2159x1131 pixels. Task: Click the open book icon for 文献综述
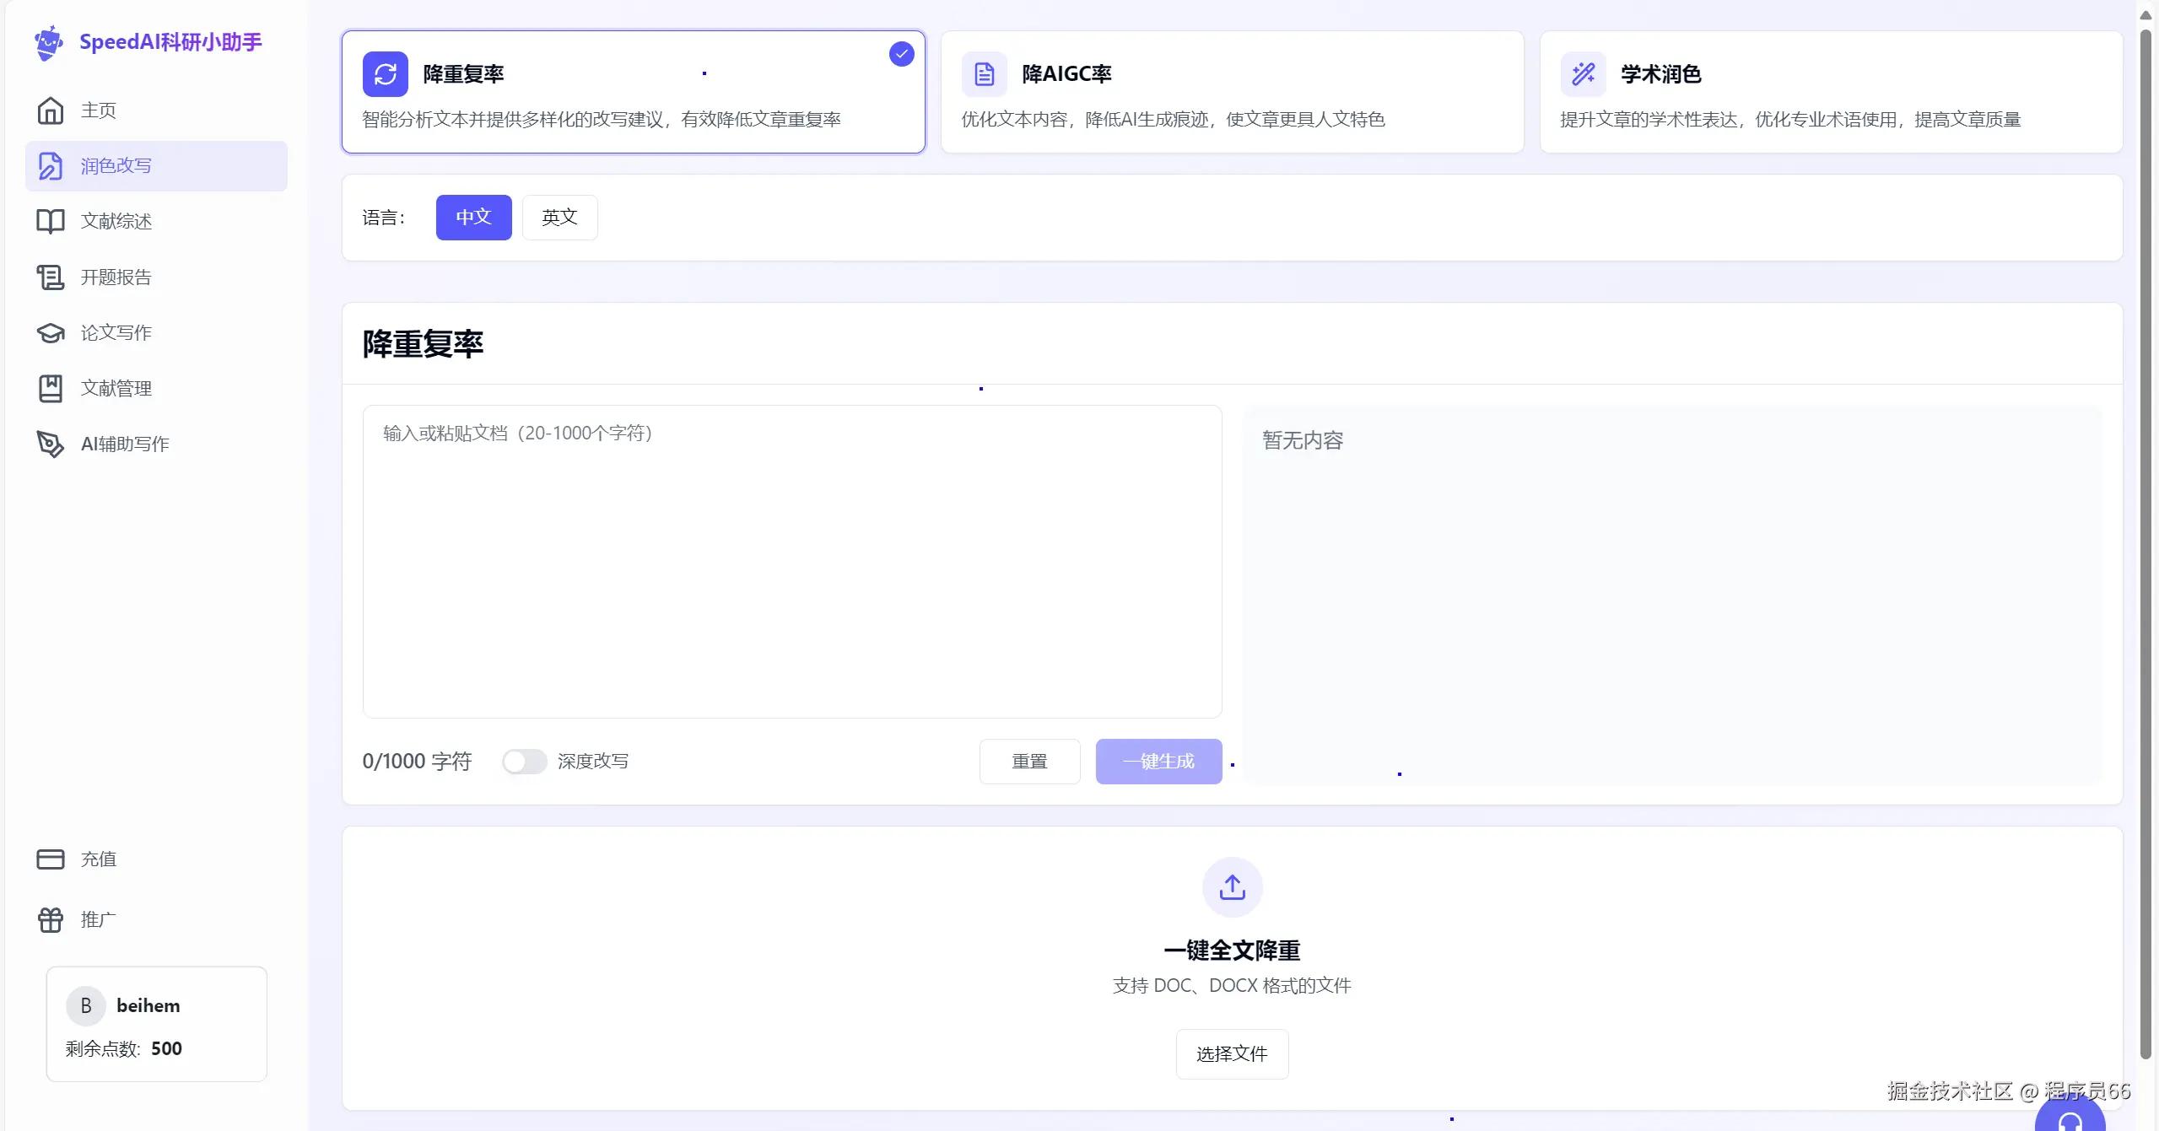51,221
